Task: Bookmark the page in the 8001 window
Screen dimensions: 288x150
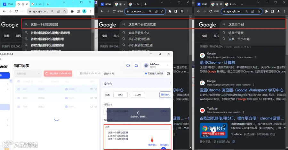Action: [64, 11]
